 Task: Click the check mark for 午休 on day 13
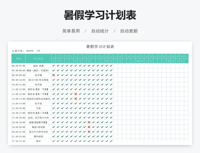click(x=107, y=108)
